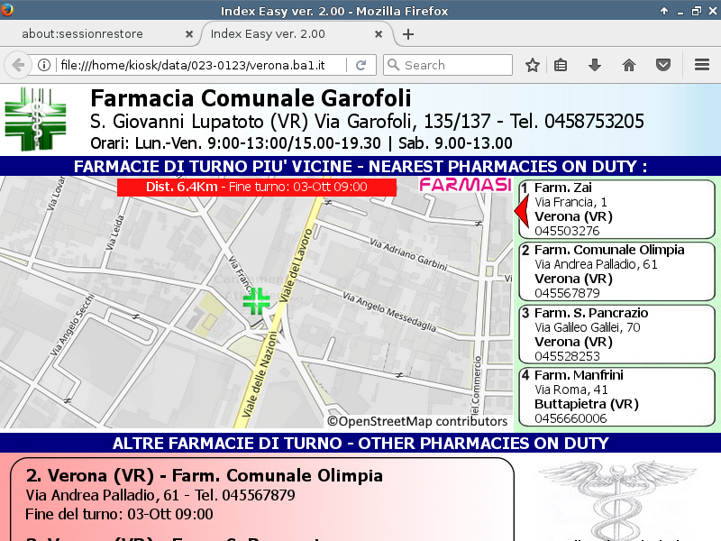Close the about:sessionrestore tab
This screenshot has width=721, height=541.
pyautogui.click(x=188, y=34)
